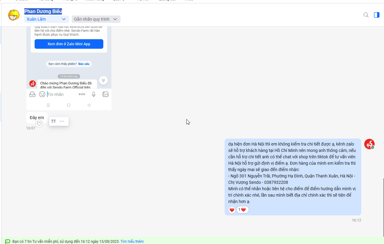Click the quote reply icon beside Đây em
This screenshot has width=384, height=244.
point(53,121)
